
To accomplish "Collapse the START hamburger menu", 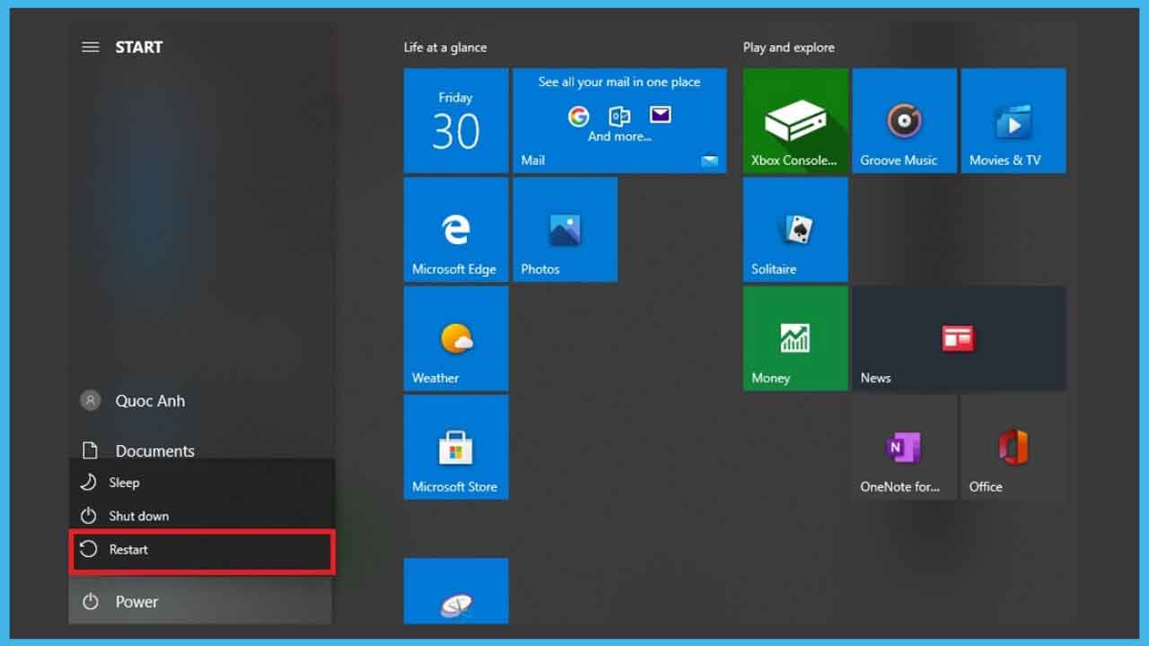I will 91,48.
